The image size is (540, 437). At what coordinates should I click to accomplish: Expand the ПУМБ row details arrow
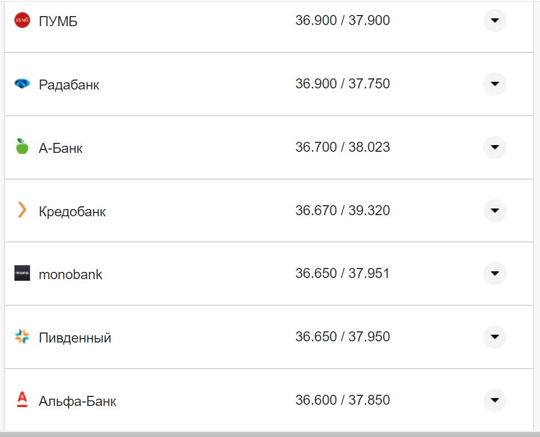coord(494,21)
